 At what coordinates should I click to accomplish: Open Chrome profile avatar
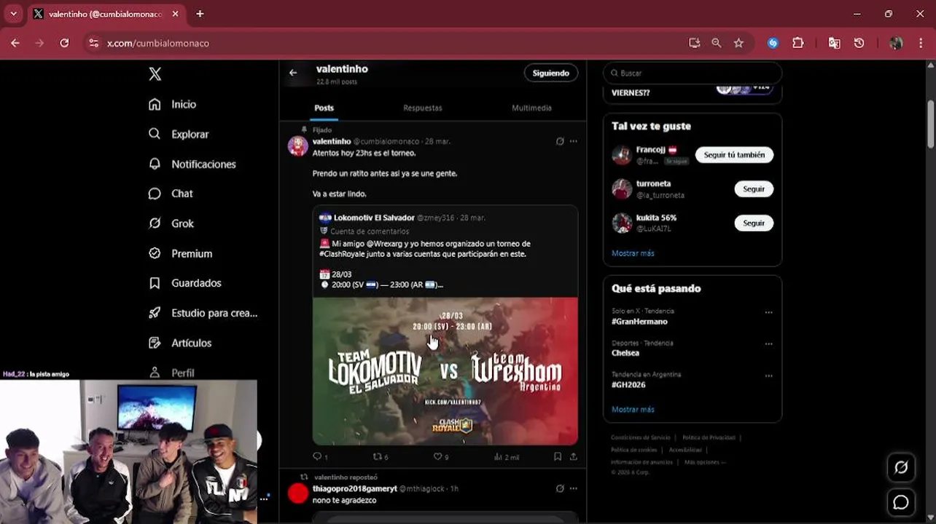(x=896, y=43)
